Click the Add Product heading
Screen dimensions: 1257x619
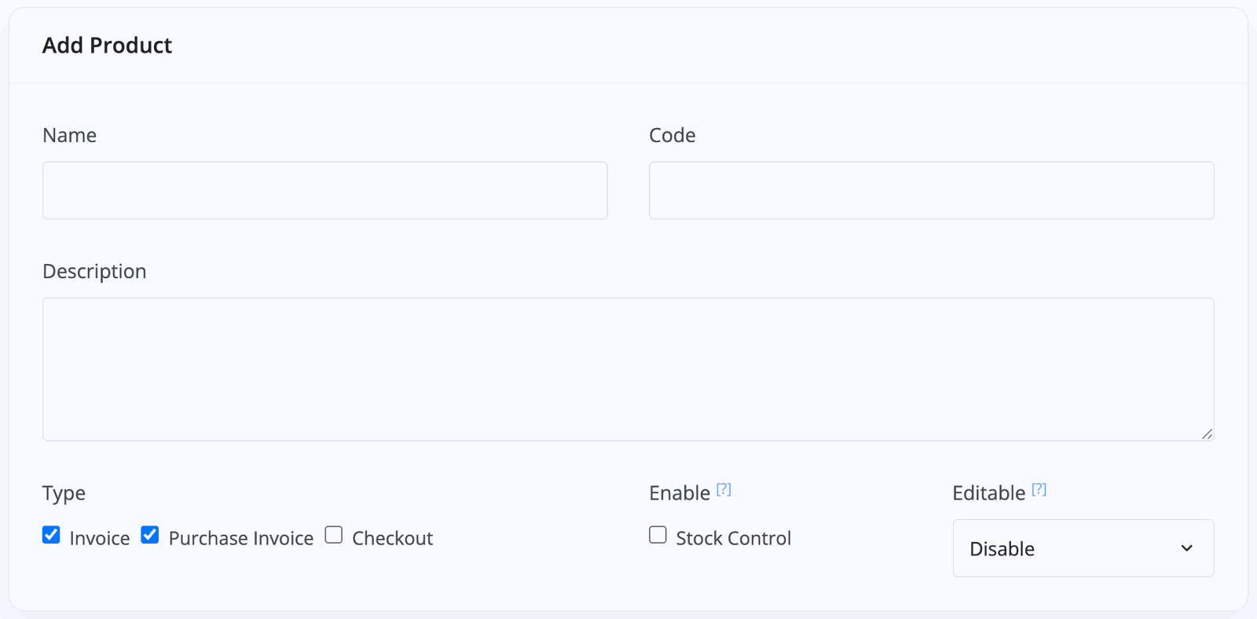tap(108, 46)
